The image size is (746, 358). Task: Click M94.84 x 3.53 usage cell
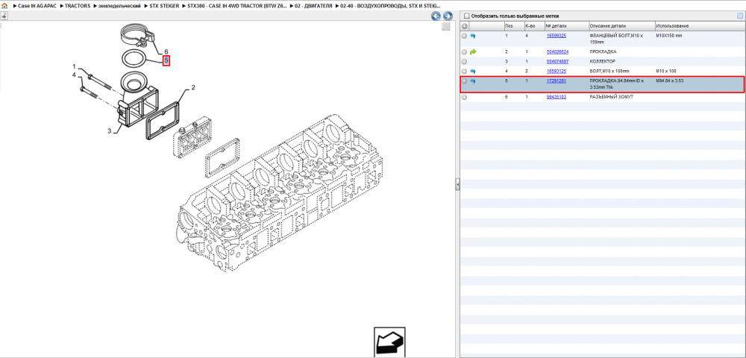(669, 81)
